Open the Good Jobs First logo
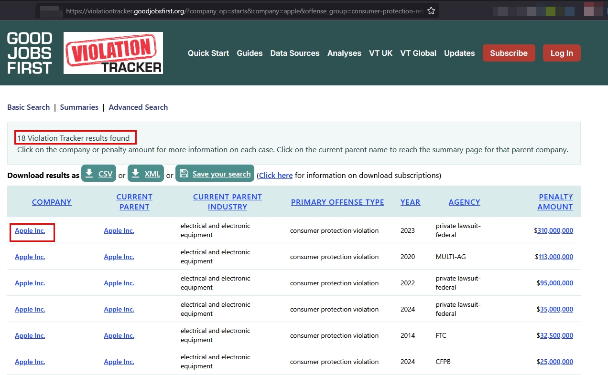This screenshot has width=608, height=375. click(x=30, y=53)
